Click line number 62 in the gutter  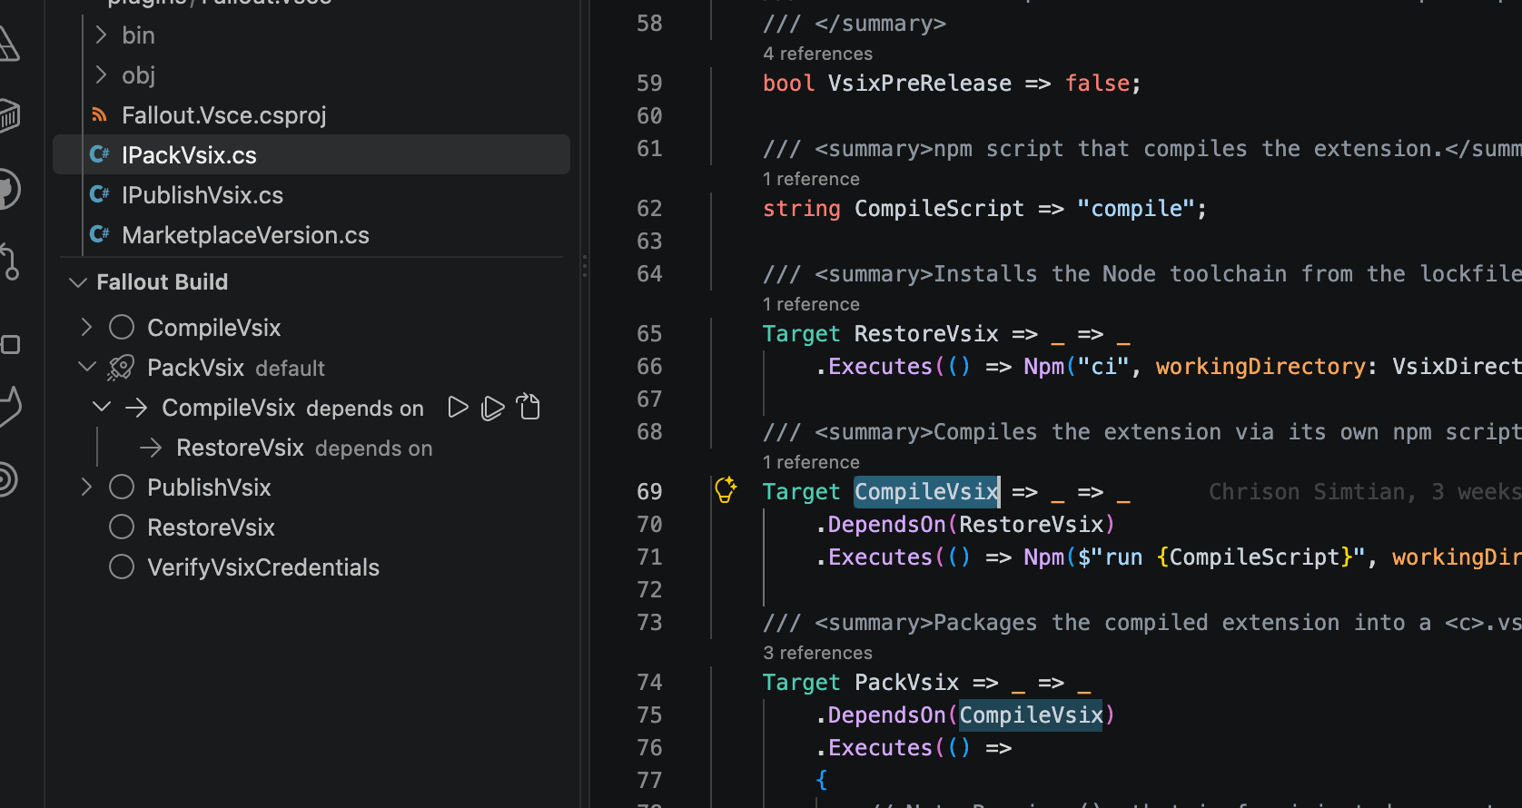[649, 208]
